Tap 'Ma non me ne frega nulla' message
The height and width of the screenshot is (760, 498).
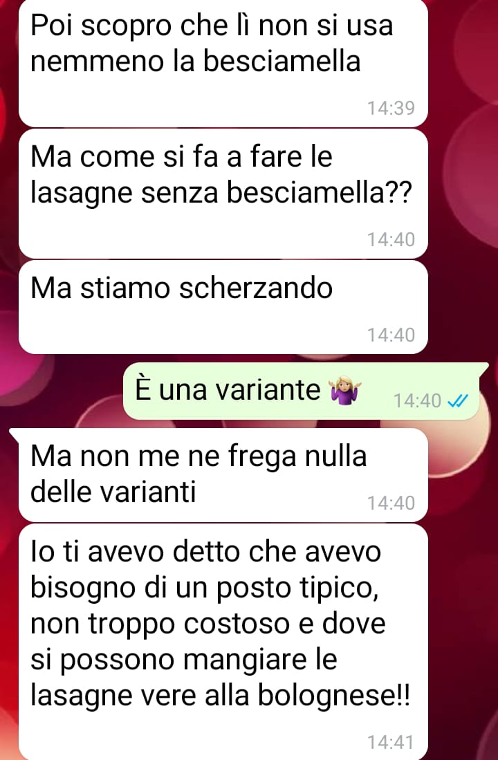(223, 475)
